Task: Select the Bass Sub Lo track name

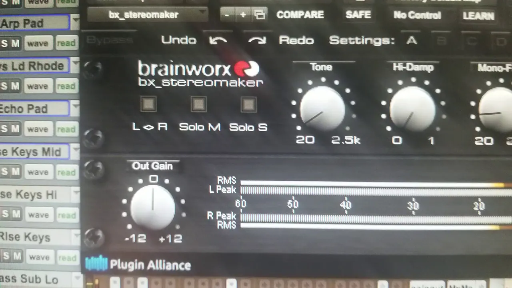Action: pos(36,279)
